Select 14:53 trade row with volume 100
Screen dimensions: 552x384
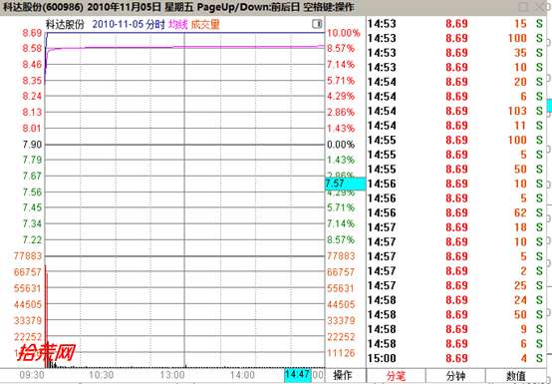click(455, 38)
